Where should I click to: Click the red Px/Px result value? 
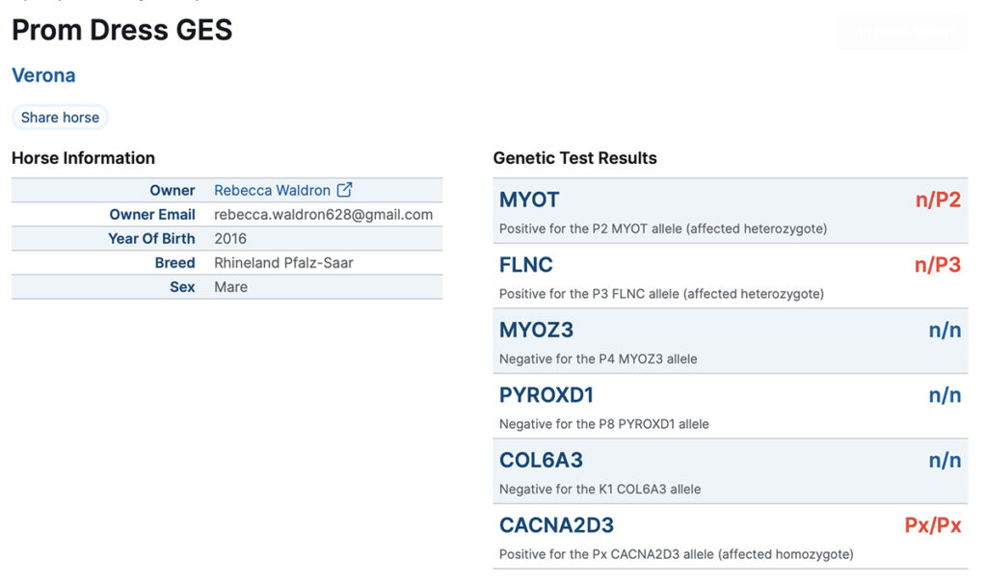tap(932, 525)
